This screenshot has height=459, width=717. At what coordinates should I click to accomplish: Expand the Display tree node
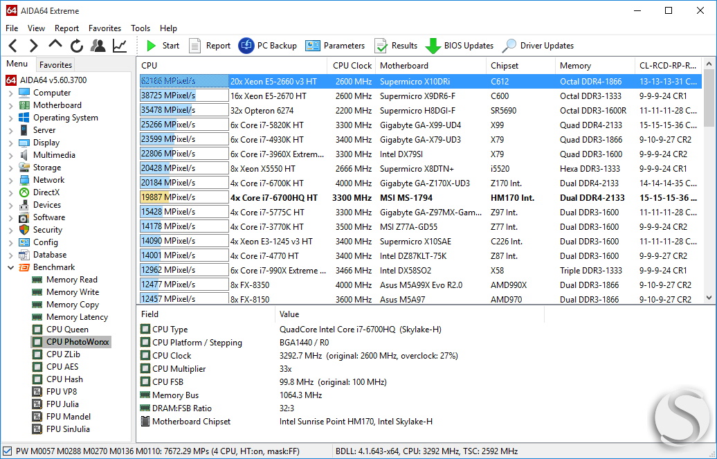11,143
